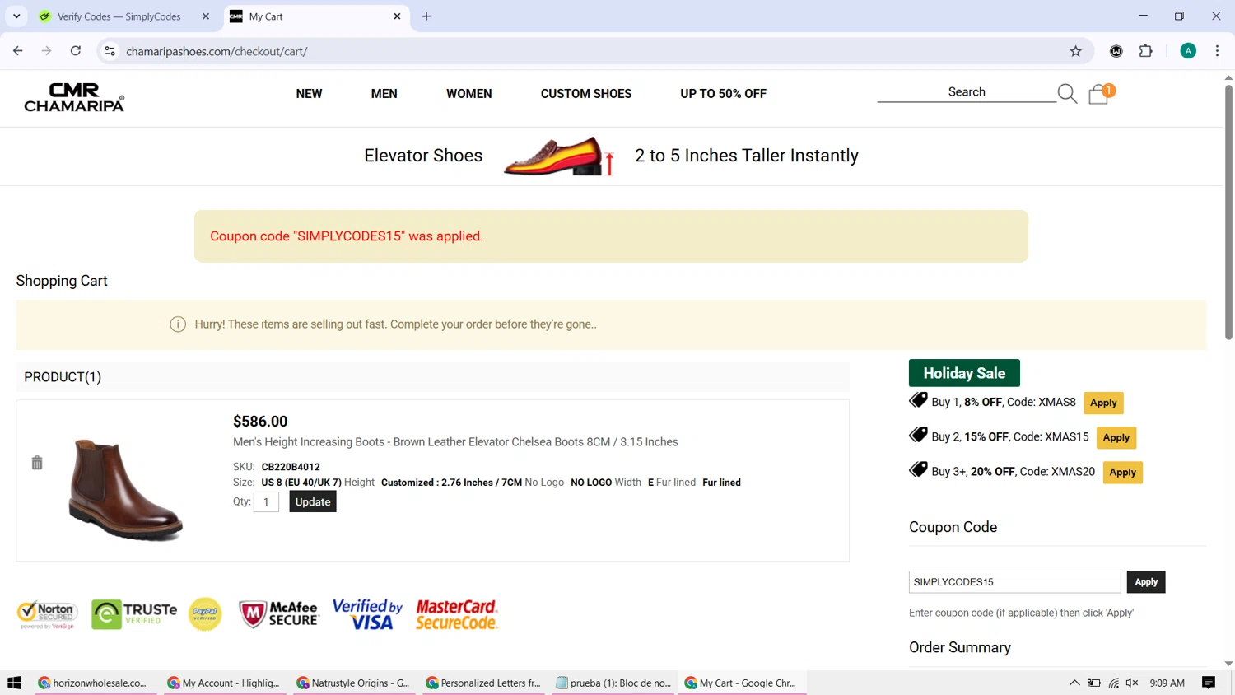Open prueba Bloc de notas taskbar item
The height and width of the screenshot is (695, 1235).
click(613, 683)
